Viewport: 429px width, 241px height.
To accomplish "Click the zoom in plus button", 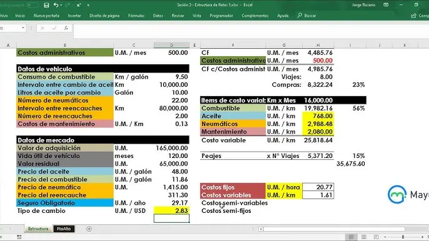I will tap(422, 237).
